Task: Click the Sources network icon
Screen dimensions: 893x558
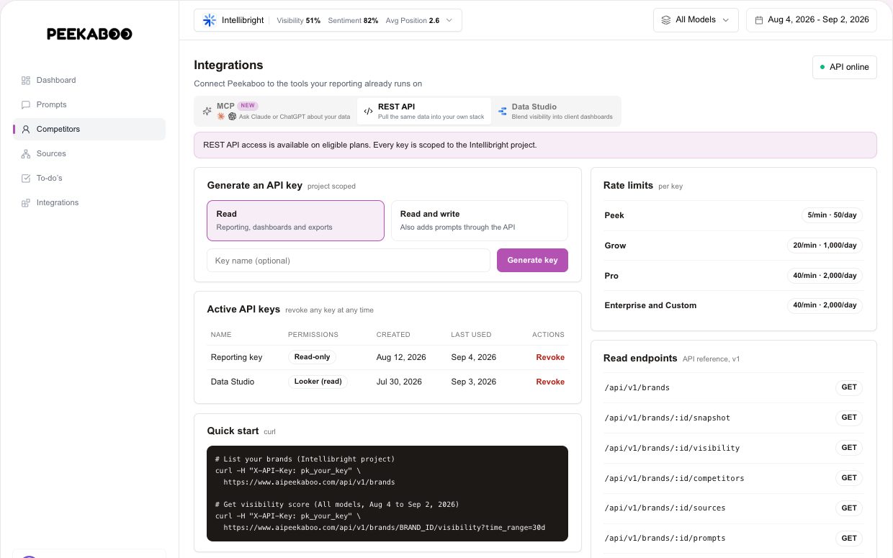Action: tap(26, 154)
